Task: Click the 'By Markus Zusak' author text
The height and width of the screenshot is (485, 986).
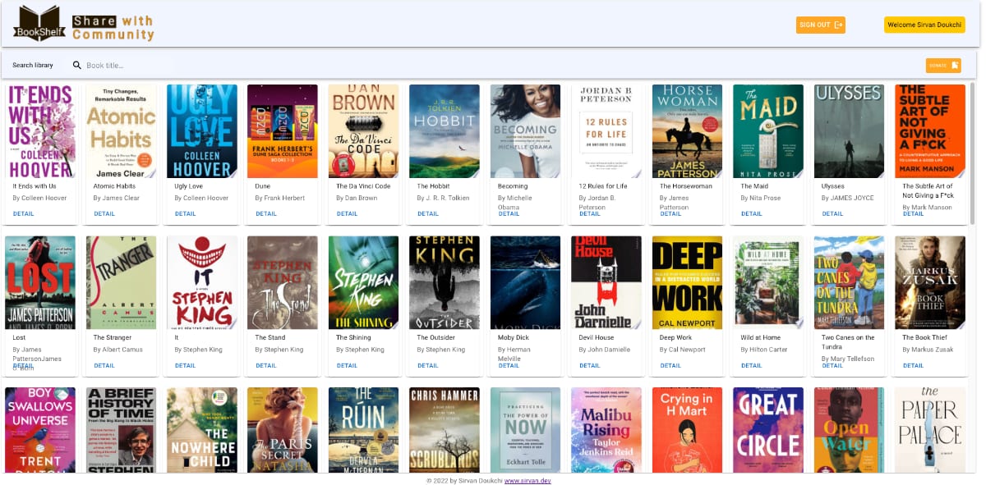Action: coord(928,350)
